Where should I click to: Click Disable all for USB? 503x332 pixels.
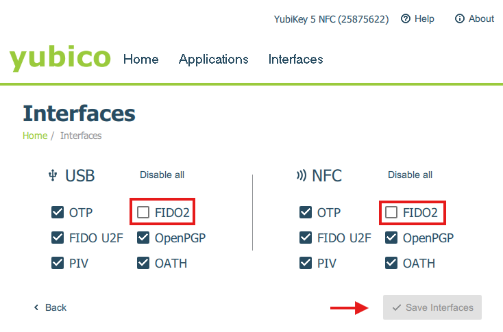162,175
